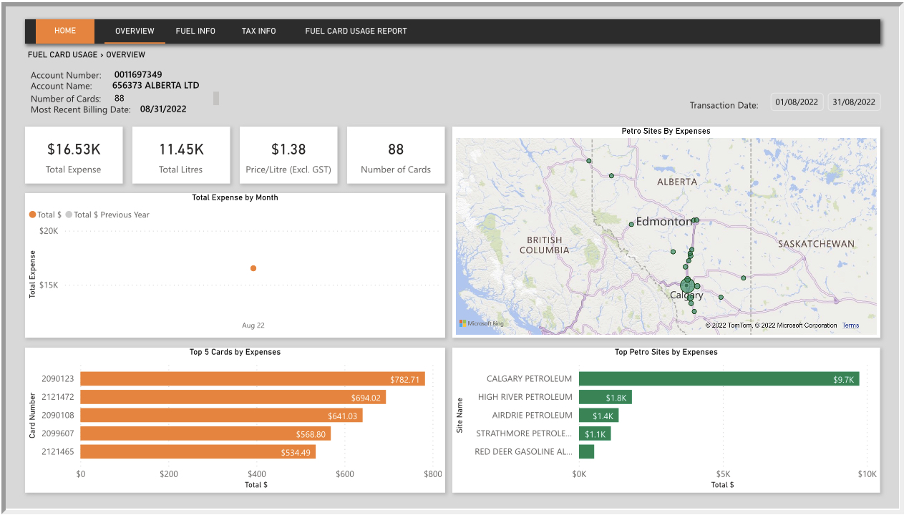Open the Terms link on the map
Viewport: 919px width, 515px height.
coord(850,325)
